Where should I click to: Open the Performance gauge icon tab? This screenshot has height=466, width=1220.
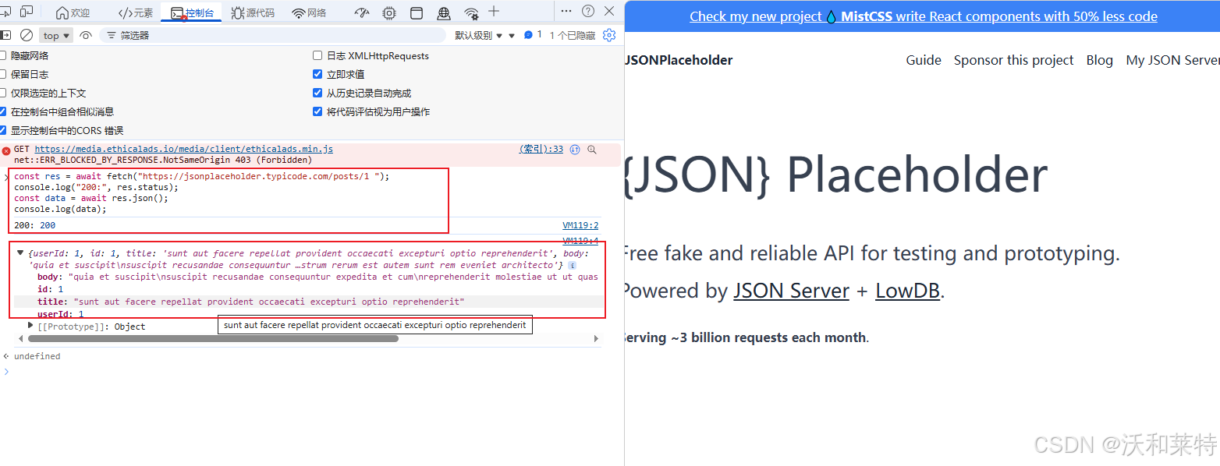tap(362, 12)
